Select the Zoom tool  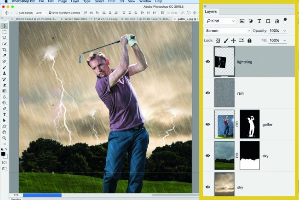click(x=4, y=138)
